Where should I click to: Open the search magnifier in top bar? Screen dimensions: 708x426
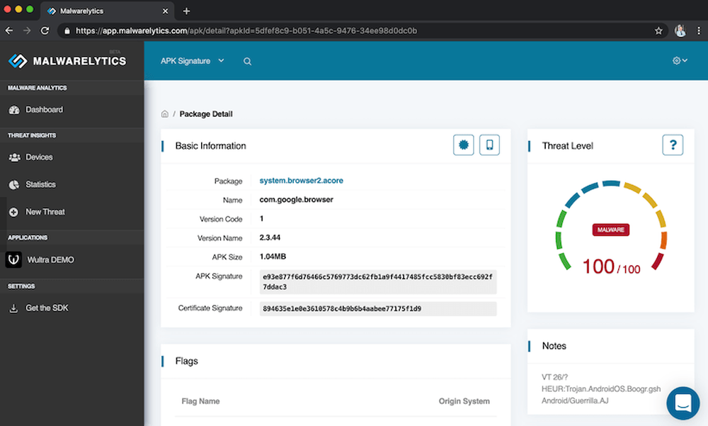246,61
